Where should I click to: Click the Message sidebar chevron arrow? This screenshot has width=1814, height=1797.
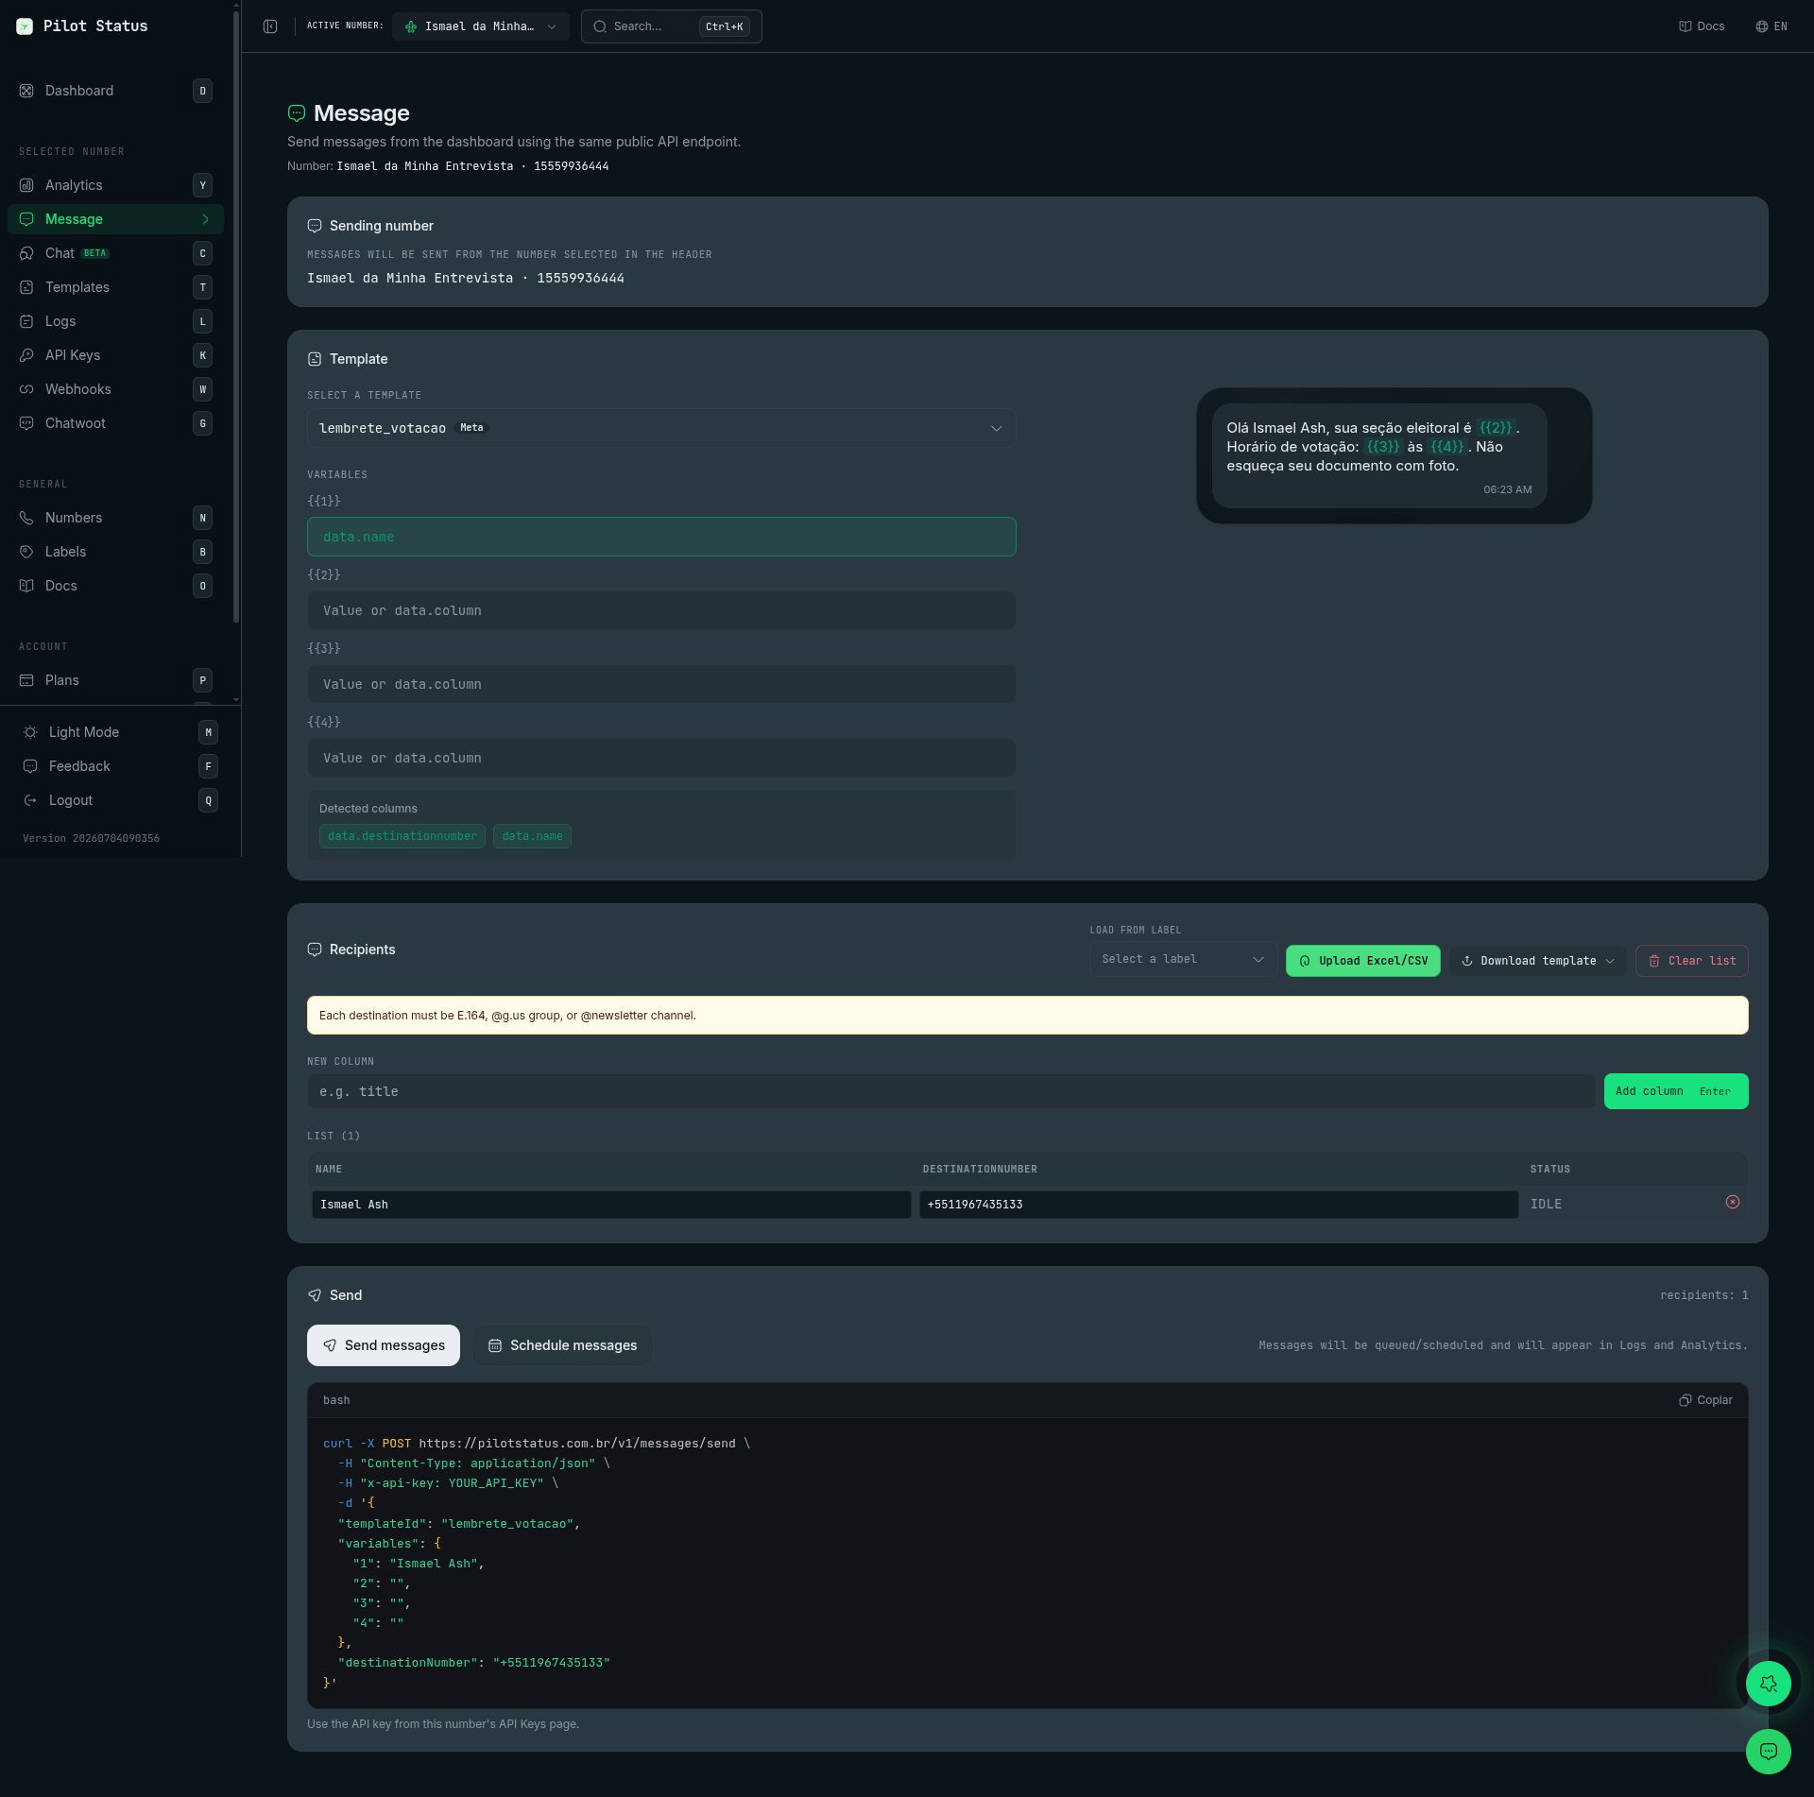pyautogui.click(x=205, y=219)
